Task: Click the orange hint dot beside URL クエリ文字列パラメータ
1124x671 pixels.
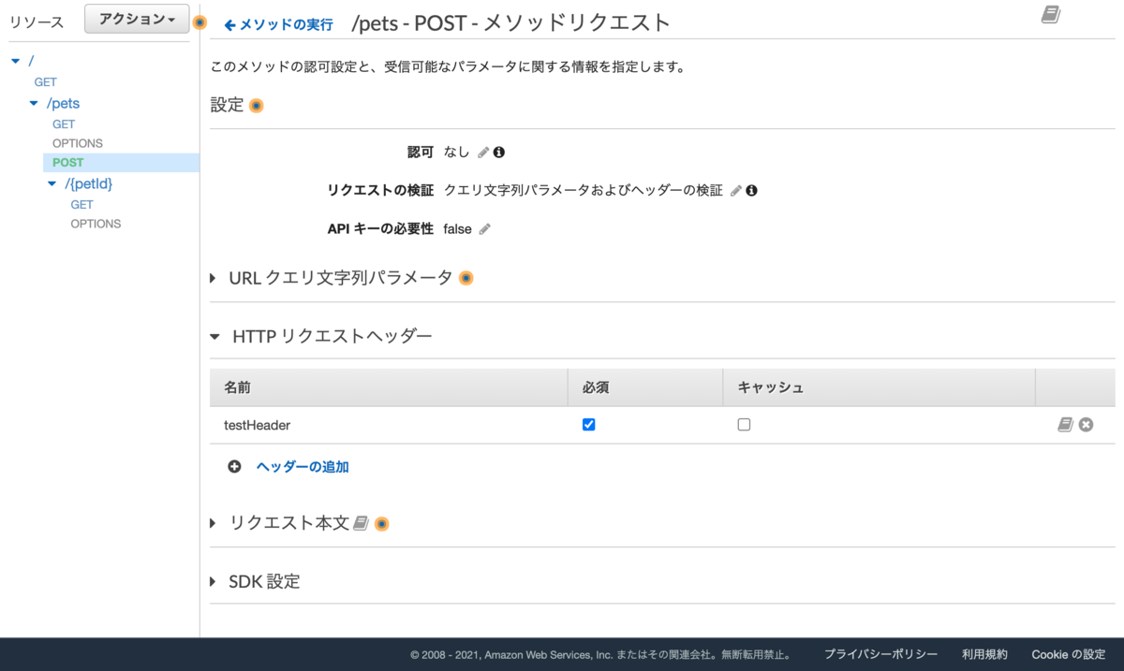Action: click(466, 278)
